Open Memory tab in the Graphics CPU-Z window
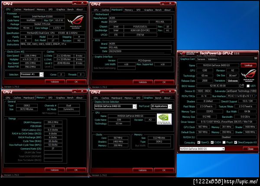This screenshot has width=260, height=186. (x=129, y=98)
